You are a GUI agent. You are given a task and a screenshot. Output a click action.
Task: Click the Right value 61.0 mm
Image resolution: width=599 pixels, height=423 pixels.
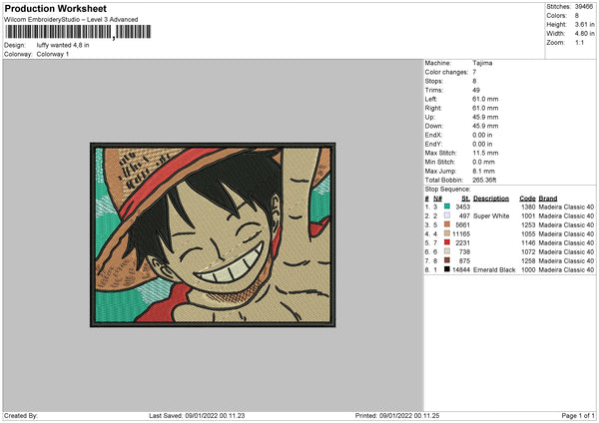[485, 108]
